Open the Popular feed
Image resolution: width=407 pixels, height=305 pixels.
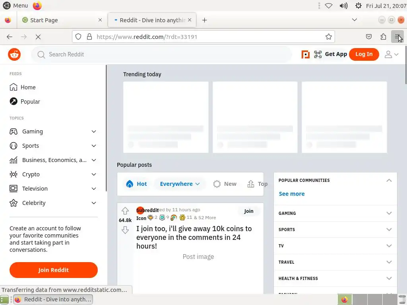[25, 101]
